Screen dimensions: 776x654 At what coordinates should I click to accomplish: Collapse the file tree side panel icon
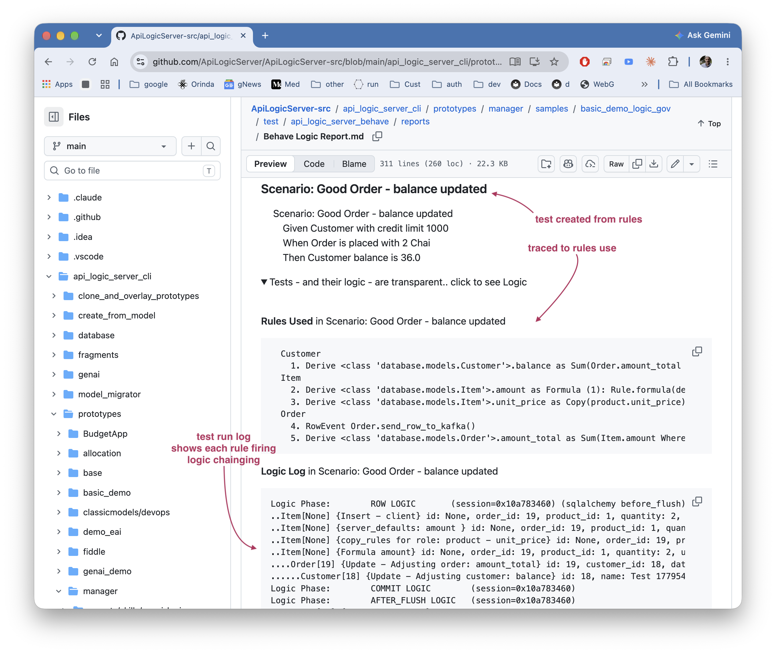[54, 117]
